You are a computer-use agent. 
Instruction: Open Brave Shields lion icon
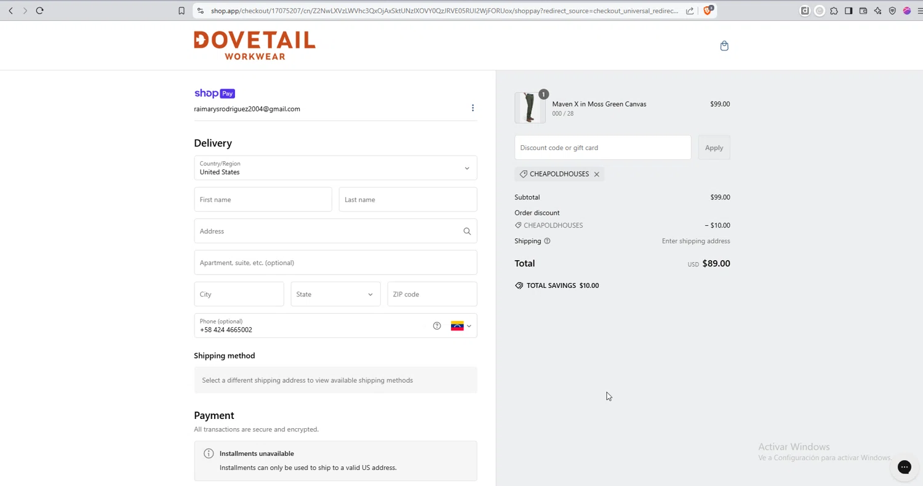pyautogui.click(x=708, y=10)
